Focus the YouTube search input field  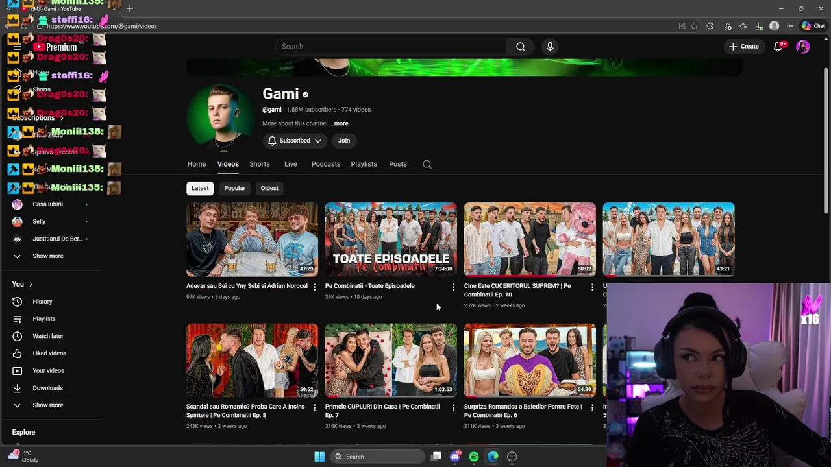point(391,47)
